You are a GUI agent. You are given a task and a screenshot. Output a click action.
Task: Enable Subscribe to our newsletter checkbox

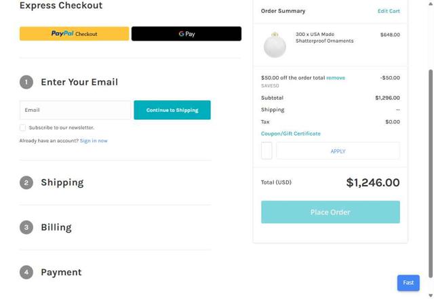(22, 127)
